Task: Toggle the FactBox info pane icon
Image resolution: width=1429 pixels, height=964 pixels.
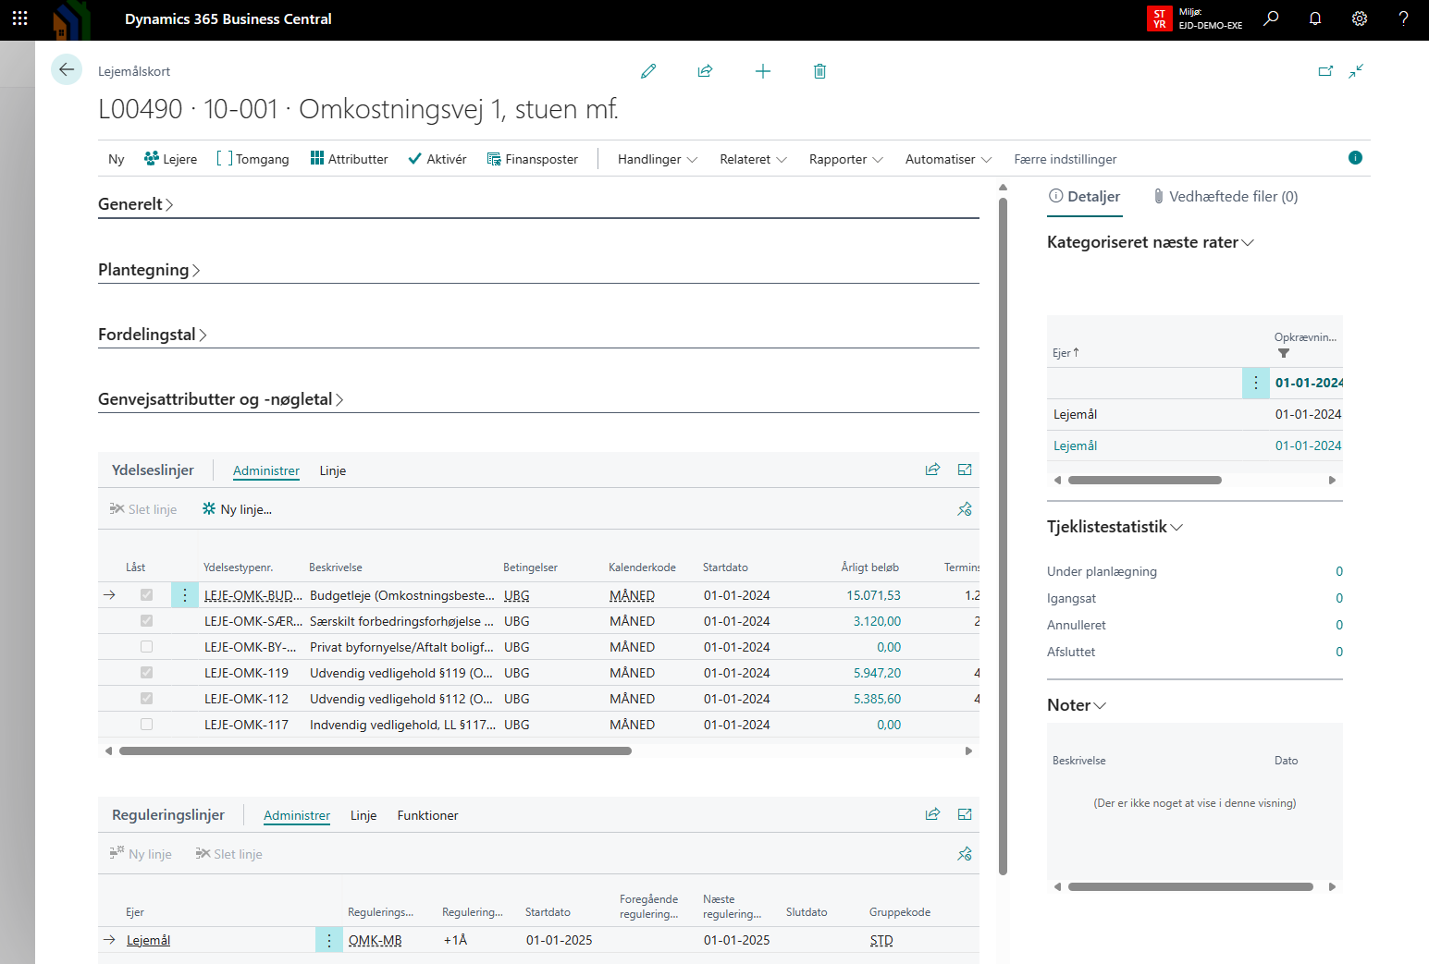Action: [1355, 158]
